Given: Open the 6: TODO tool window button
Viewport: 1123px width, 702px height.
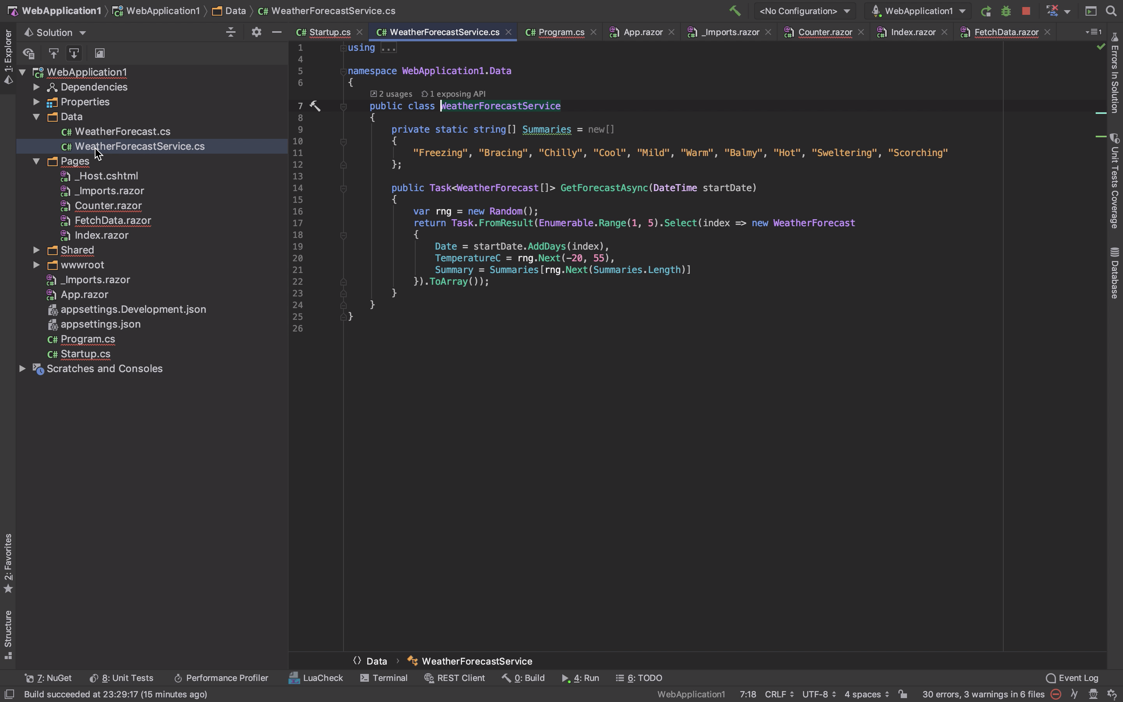Looking at the screenshot, I should pyautogui.click(x=639, y=678).
